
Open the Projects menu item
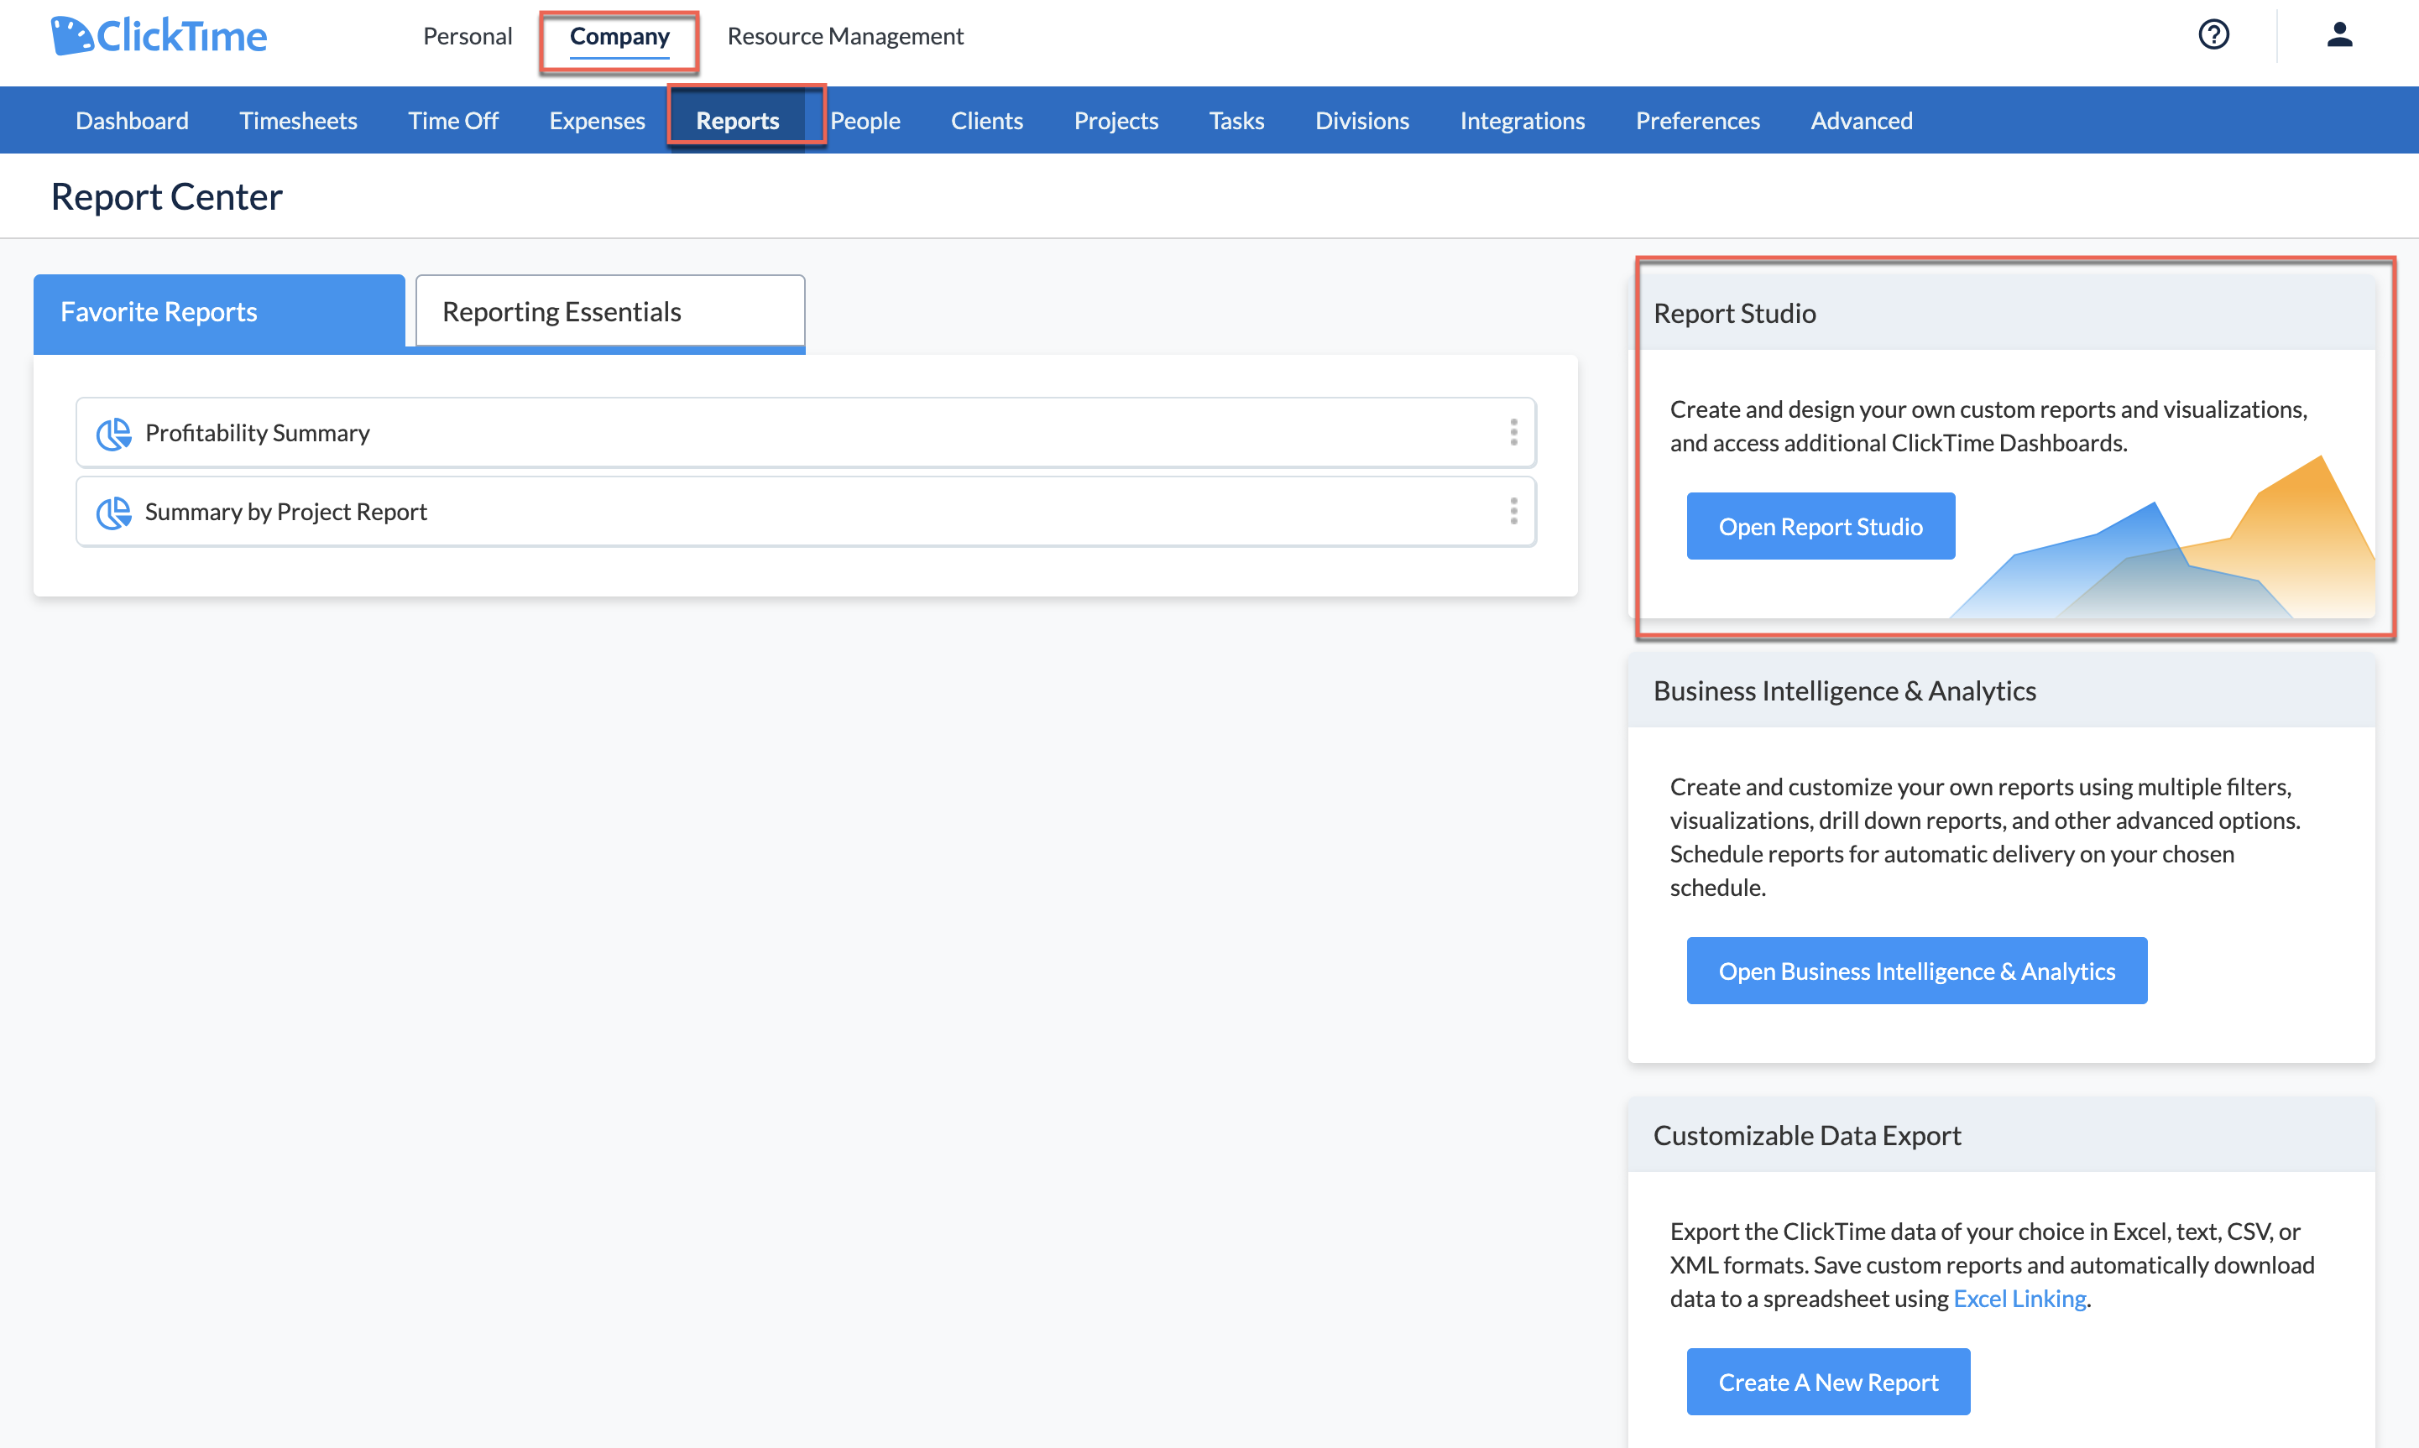[1115, 120]
